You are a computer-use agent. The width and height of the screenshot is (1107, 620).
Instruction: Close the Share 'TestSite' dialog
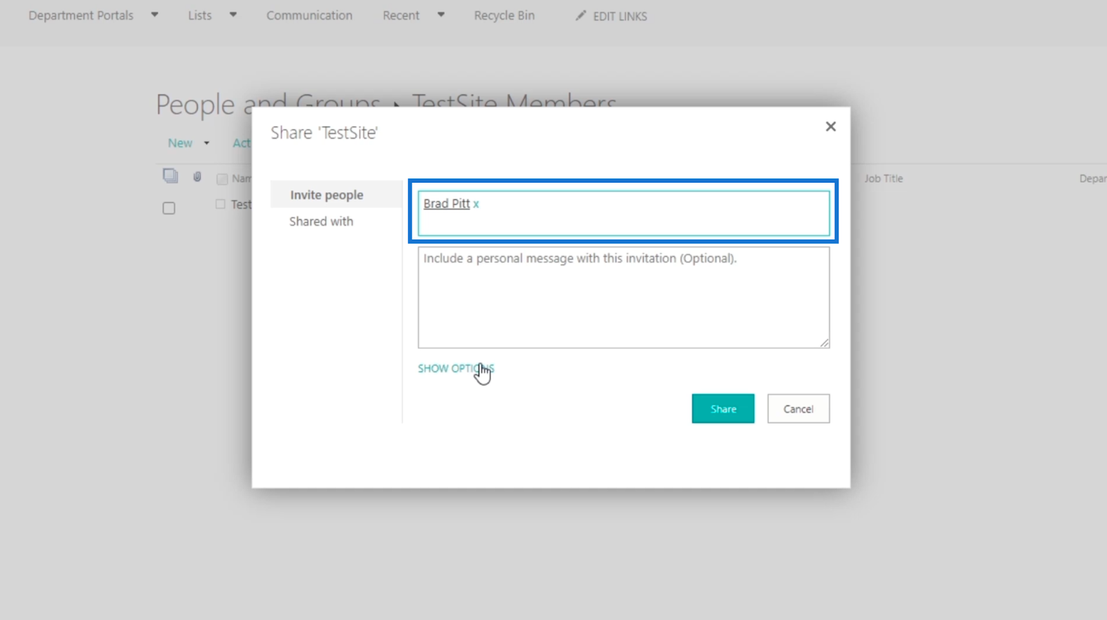pos(830,127)
